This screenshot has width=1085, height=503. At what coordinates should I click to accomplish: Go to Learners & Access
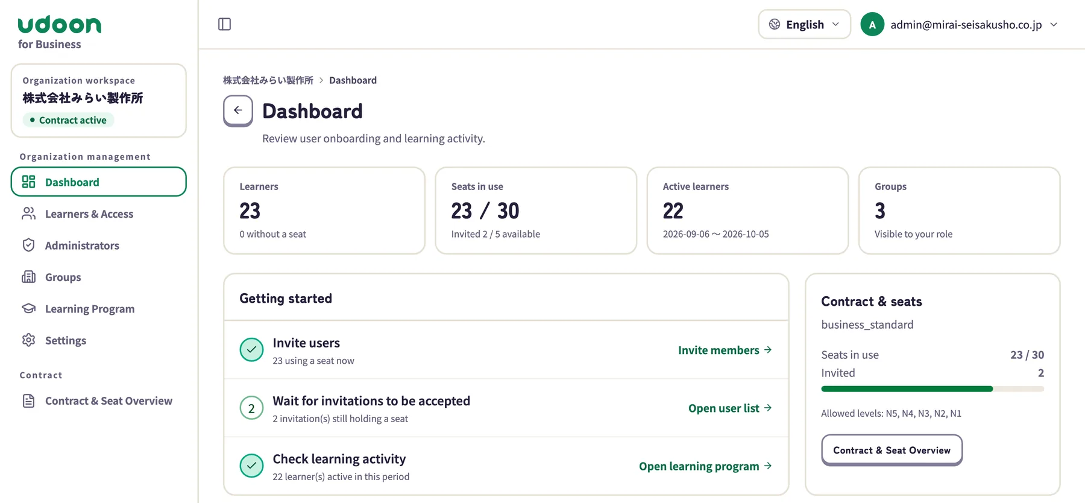point(99,214)
